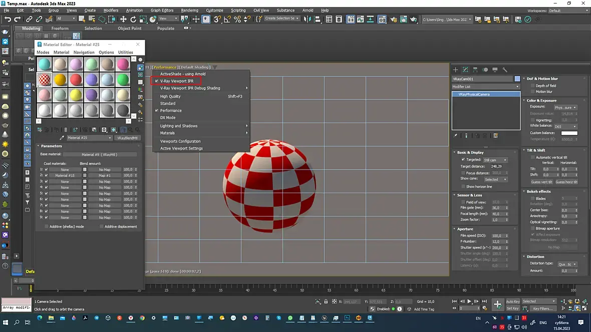Choose High Quality from viewport menu

(170, 96)
